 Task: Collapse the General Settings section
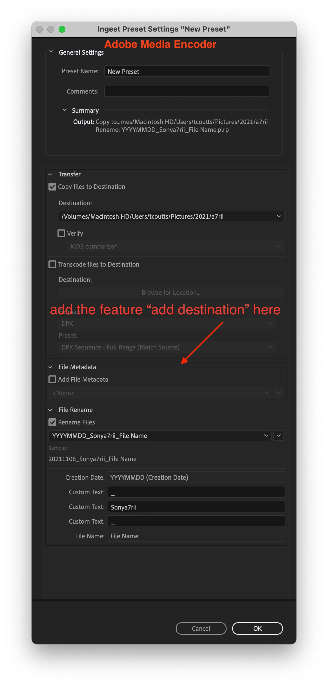51,52
